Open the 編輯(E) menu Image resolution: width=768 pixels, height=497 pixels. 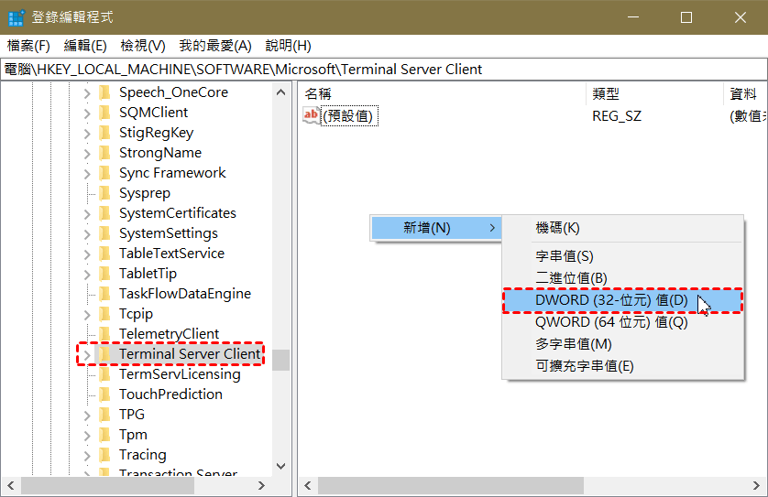pyautogui.click(x=85, y=46)
